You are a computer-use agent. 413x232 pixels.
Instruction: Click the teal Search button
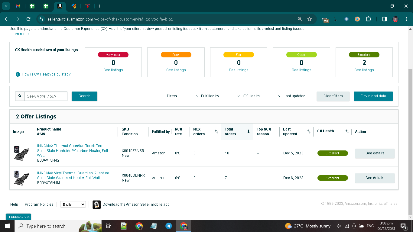click(84, 96)
